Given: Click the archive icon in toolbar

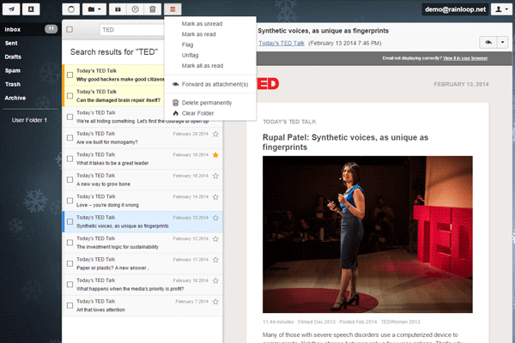Looking at the screenshot, I should pyautogui.click(x=118, y=9).
